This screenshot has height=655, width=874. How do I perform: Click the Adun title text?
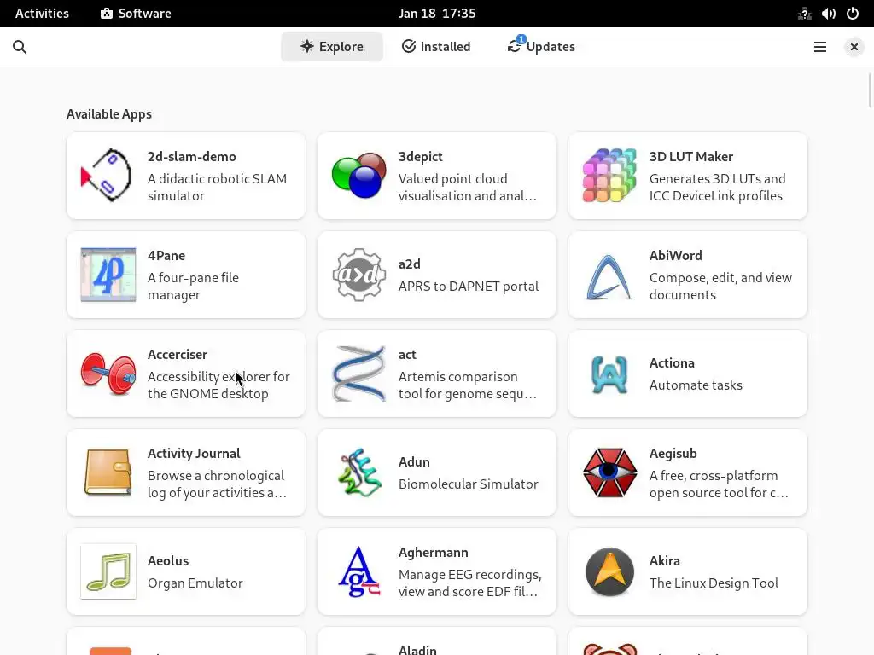tap(414, 461)
